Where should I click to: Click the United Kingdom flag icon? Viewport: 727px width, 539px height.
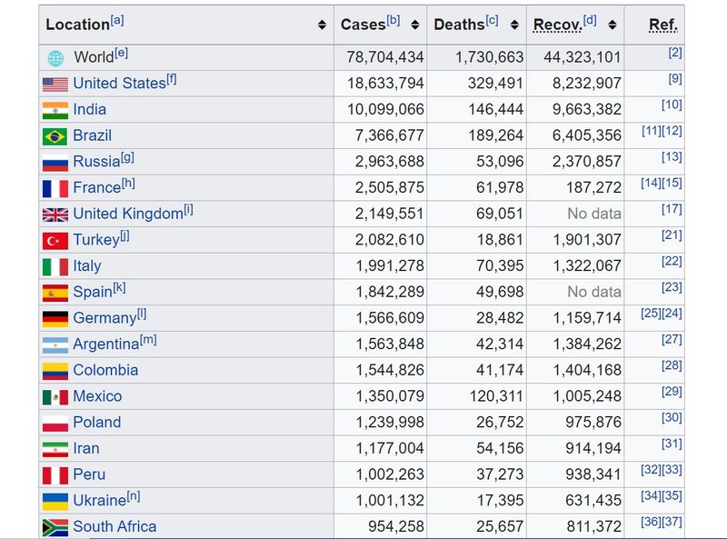click(x=55, y=215)
